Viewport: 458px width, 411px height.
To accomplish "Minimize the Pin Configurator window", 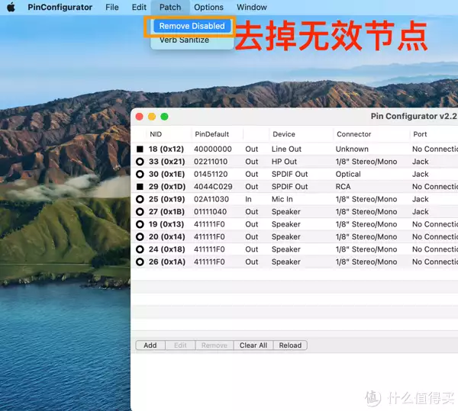I will pyautogui.click(x=152, y=117).
